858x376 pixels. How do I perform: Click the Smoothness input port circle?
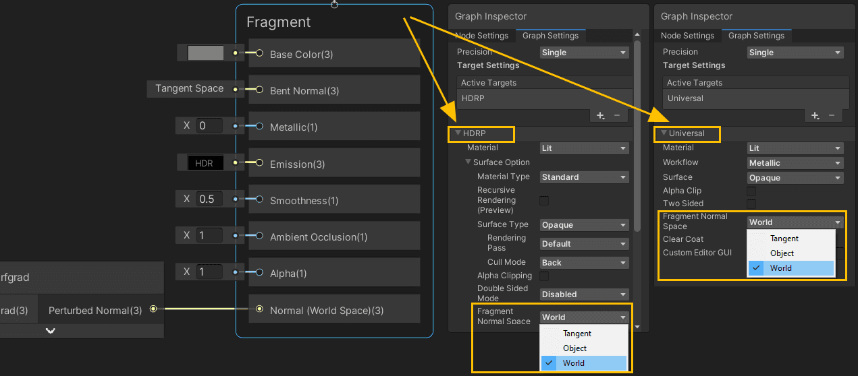pyautogui.click(x=259, y=199)
